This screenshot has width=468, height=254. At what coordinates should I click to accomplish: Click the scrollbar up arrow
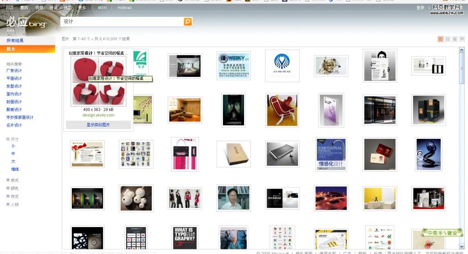[462, 50]
